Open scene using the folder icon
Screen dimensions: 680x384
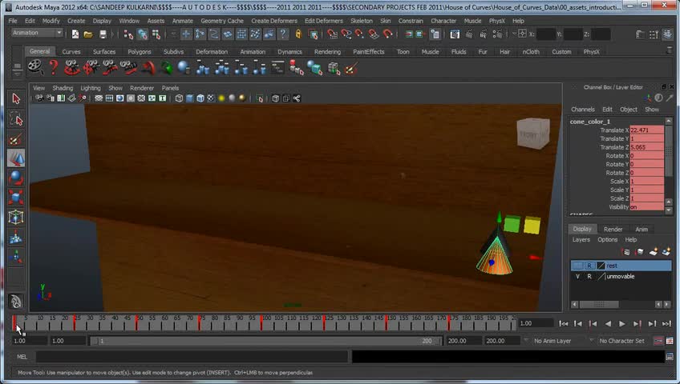[x=88, y=34]
